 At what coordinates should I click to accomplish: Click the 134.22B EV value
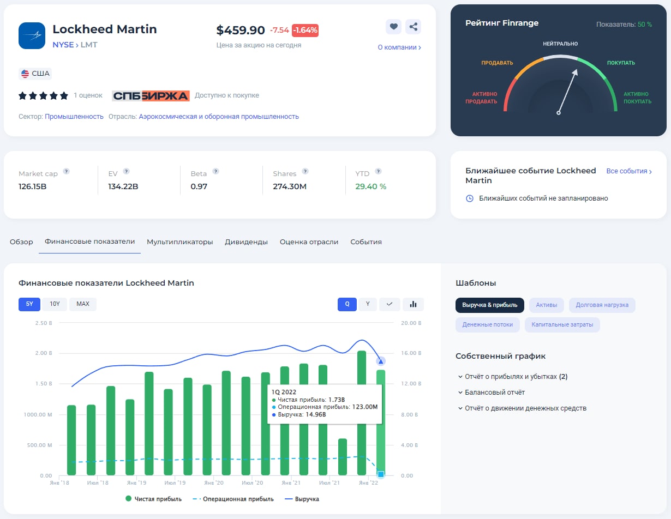[x=123, y=186]
